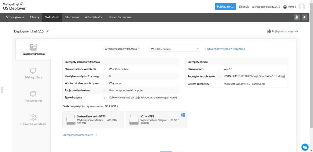Click the Pomoc help question mark icon
Image resolution: width=313 pixels, height=152 pixels.
pos(285,7)
